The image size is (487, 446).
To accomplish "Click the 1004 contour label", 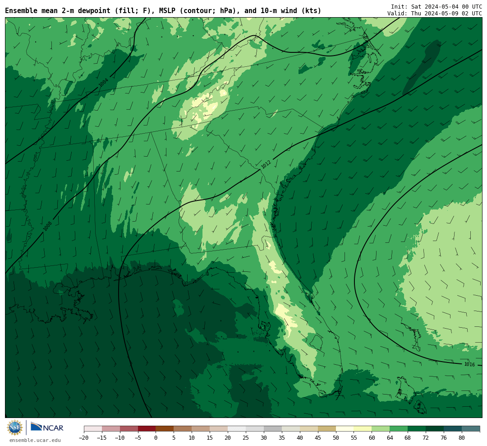I will click(103, 83).
